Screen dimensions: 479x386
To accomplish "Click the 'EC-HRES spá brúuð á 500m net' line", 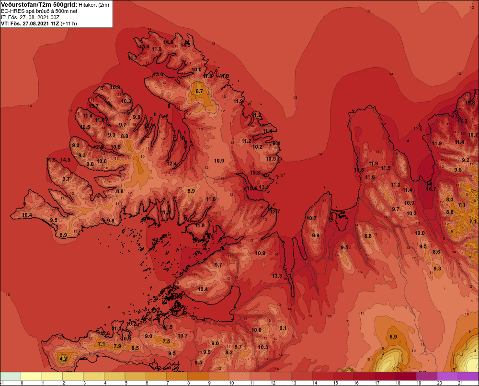I will point(39,11).
